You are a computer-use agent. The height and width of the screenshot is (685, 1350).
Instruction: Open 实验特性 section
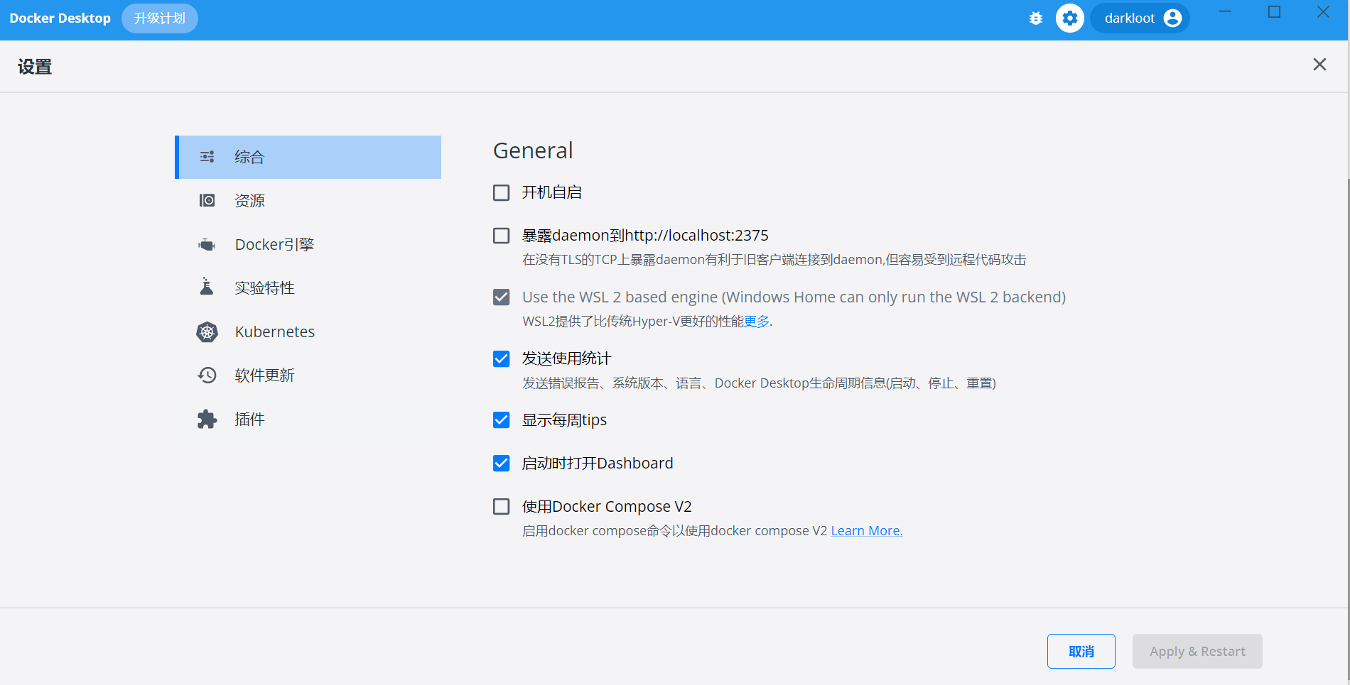[x=308, y=287]
